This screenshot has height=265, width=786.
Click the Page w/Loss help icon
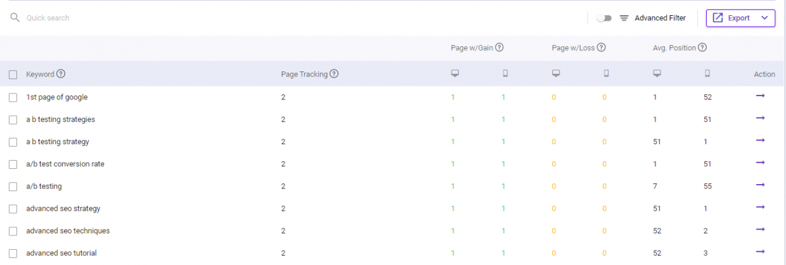602,47
